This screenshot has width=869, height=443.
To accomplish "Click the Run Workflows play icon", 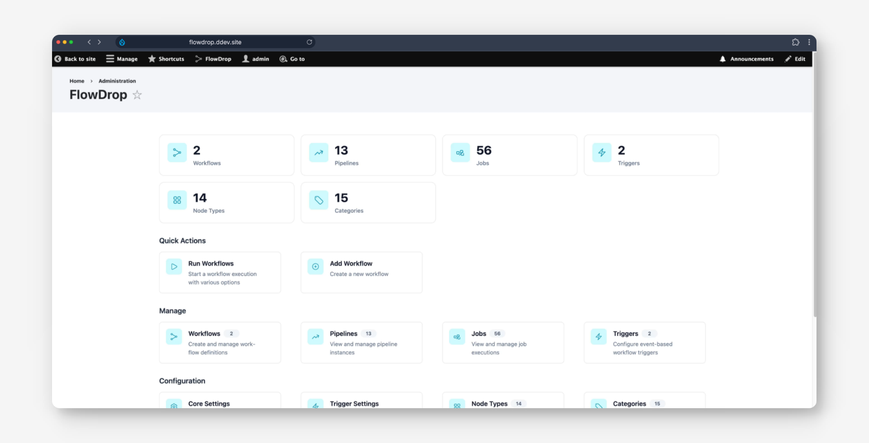I will (x=174, y=267).
